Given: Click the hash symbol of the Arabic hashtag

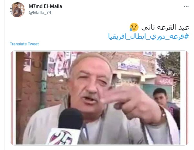Looking at the screenshot, I should pos(187,36).
